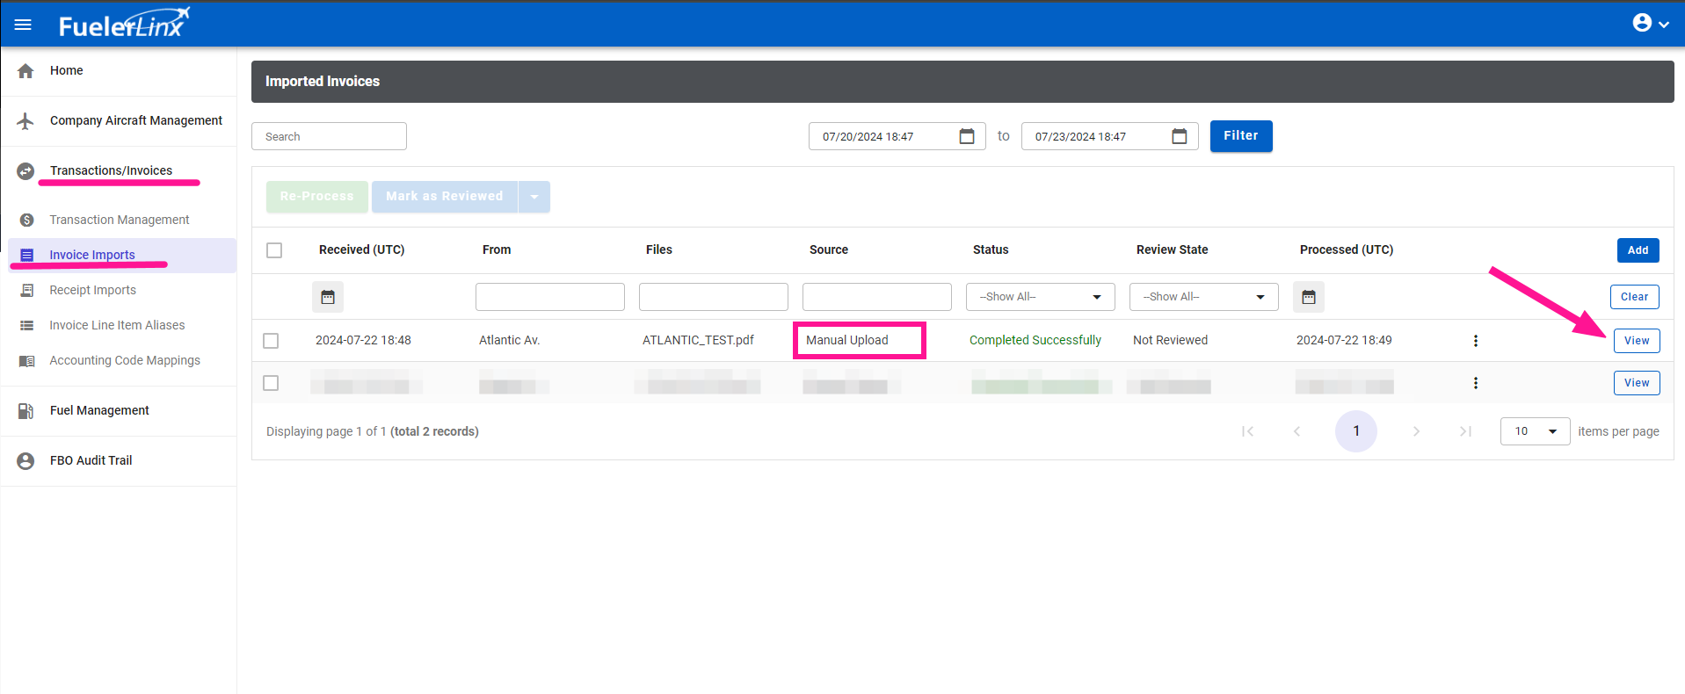Go to the last page

[x=1465, y=431]
